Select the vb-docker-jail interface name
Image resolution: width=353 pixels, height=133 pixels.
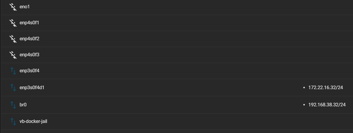33,121
